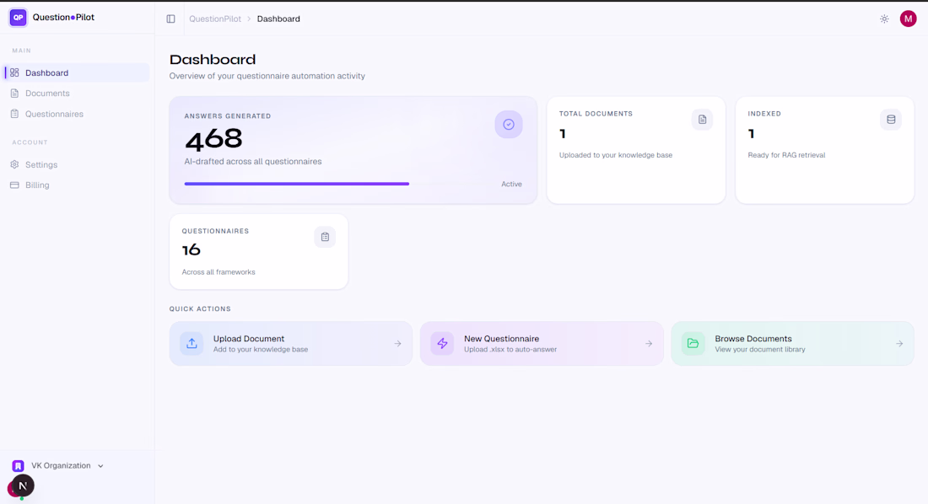Screen dimensions: 928x504
Task: Click the 'Across all frameworks' caption
Action: 219,272
